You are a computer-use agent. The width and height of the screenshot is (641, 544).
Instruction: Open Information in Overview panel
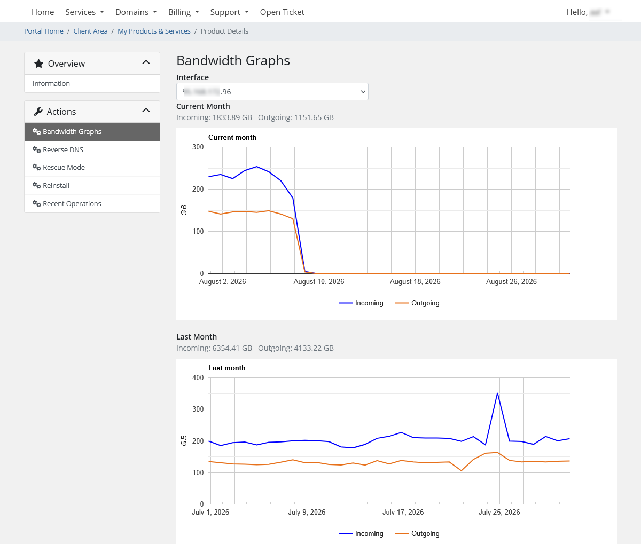click(x=92, y=84)
